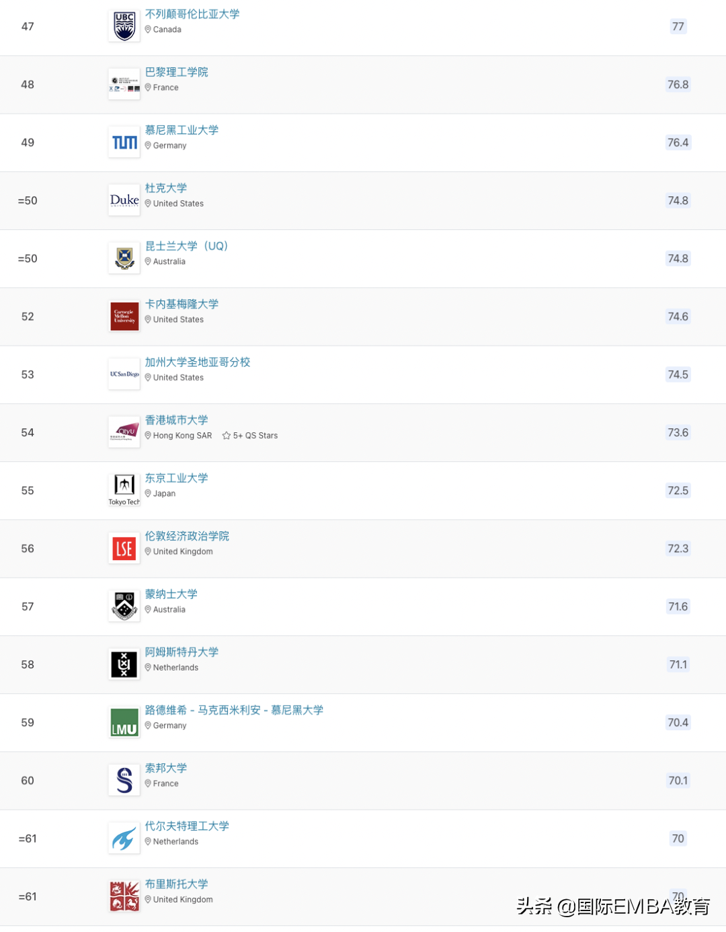Click the Sorbonne S logo
Image resolution: width=726 pixels, height=932 pixels.
tap(124, 781)
